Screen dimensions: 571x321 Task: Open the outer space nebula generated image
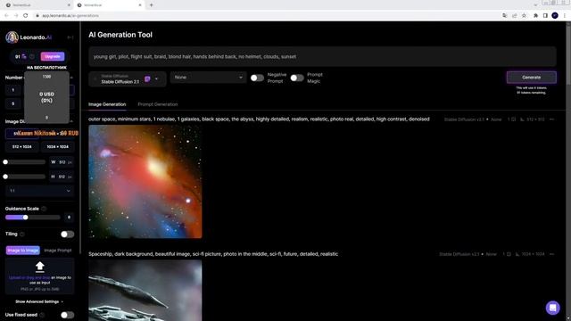[145, 182]
